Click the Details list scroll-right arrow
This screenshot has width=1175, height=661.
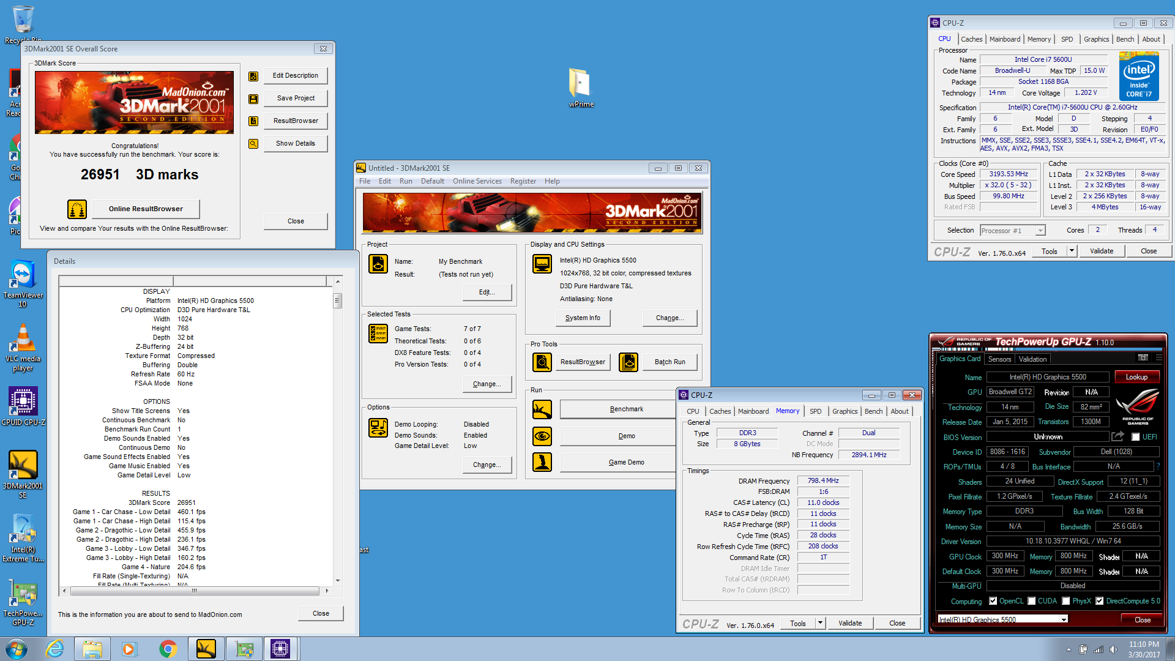[x=327, y=591]
